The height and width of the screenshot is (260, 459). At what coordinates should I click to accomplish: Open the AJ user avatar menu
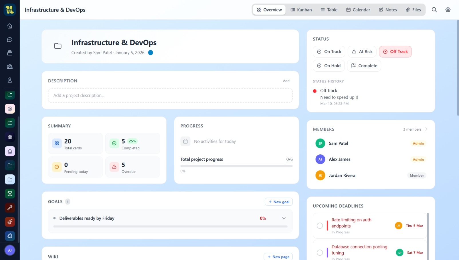[x=10, y=250]
